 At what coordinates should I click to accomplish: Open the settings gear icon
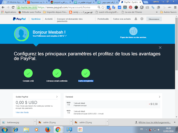point(142,19)
